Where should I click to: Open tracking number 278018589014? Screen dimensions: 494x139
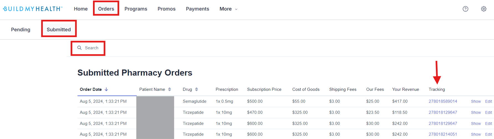coord(443,101)
